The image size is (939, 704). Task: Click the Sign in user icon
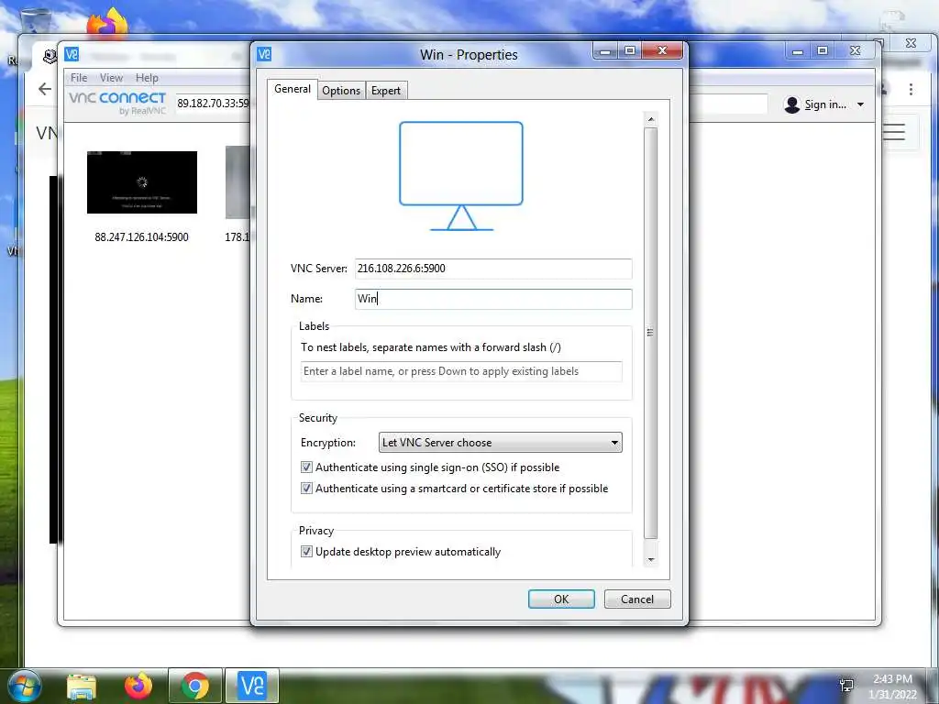tap(791, 104)
